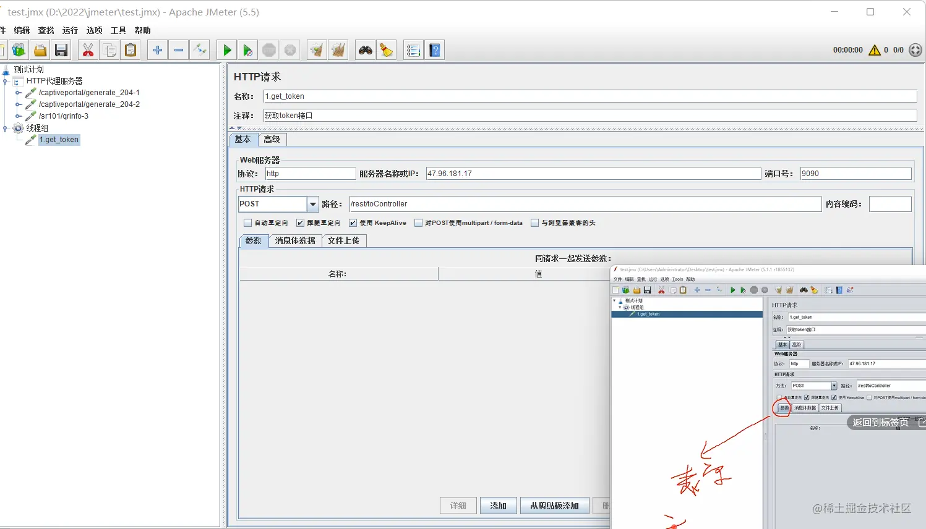The image size is (926, 529).
Task: Click the blue minus Collapse All icon
Action: 179,50
